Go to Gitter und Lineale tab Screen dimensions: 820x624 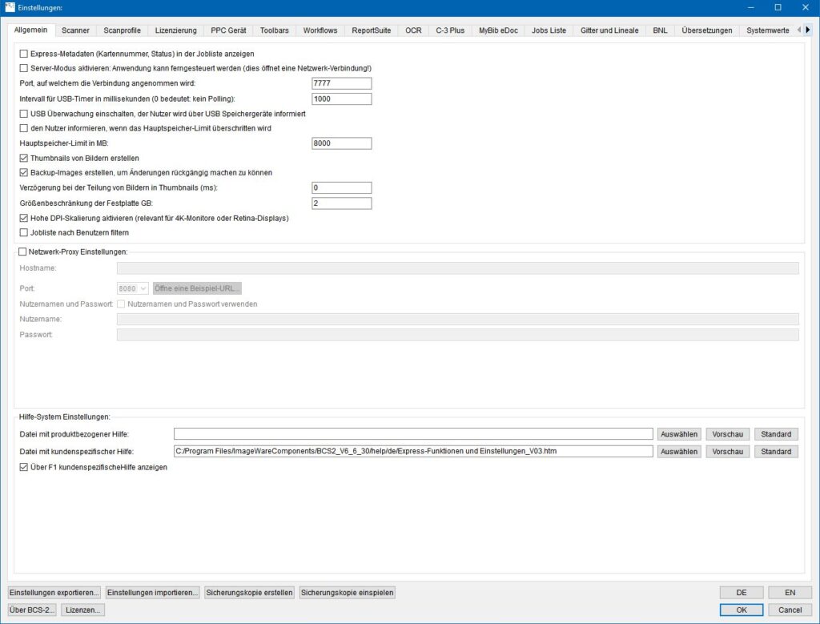click(x=609, y=30)
